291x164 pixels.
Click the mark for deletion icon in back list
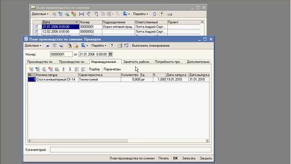pyautogui.click(x=74, y=14)
